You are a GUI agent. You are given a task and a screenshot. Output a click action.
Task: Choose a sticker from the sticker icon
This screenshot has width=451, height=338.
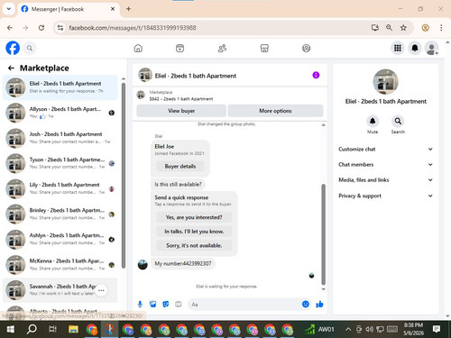point(166,305)
